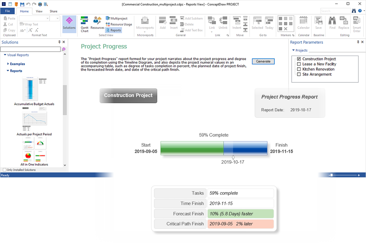Close the Solutions panel
The height and width of the screenshot is (243, 366).
coord(64,42)
